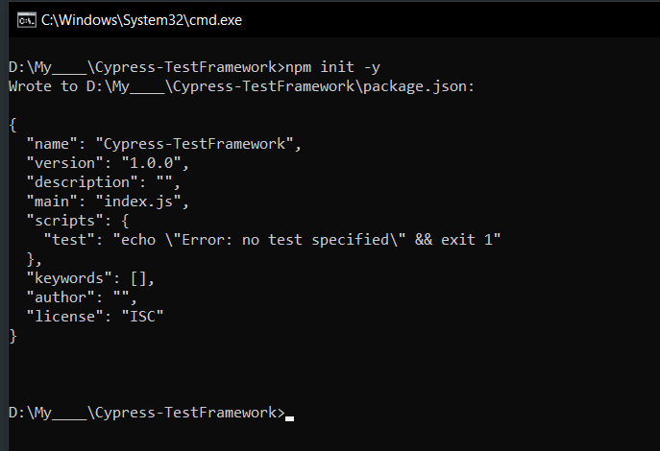Click the blinking cursor at the prompt
This screenshot has width=660, height=451.
tap(289, 417)
